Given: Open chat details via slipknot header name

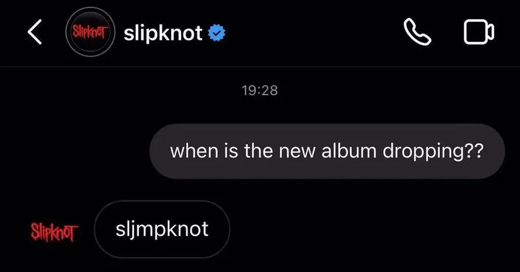Looking at the screenshot, I should click(163, 33).
